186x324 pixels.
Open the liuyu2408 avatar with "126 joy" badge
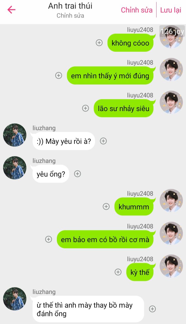click(x=171, y=37)
